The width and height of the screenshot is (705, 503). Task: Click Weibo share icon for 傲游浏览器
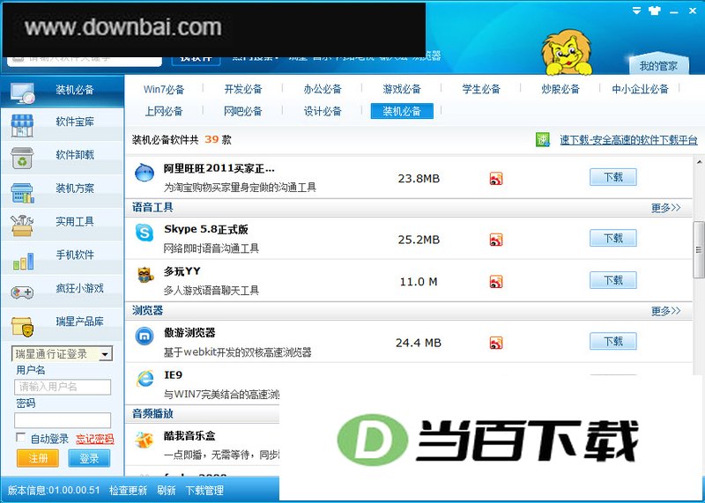(496, 343)
